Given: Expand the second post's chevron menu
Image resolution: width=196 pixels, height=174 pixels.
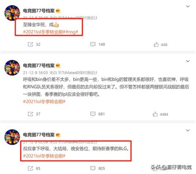Looking at the screenshot, I should pos(188,61).
